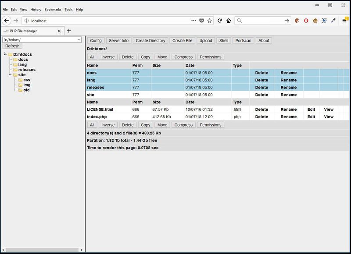The width and height of the screenshot is (351, 254).
Task: Click the browser search input field
Action: coord(262,21)
